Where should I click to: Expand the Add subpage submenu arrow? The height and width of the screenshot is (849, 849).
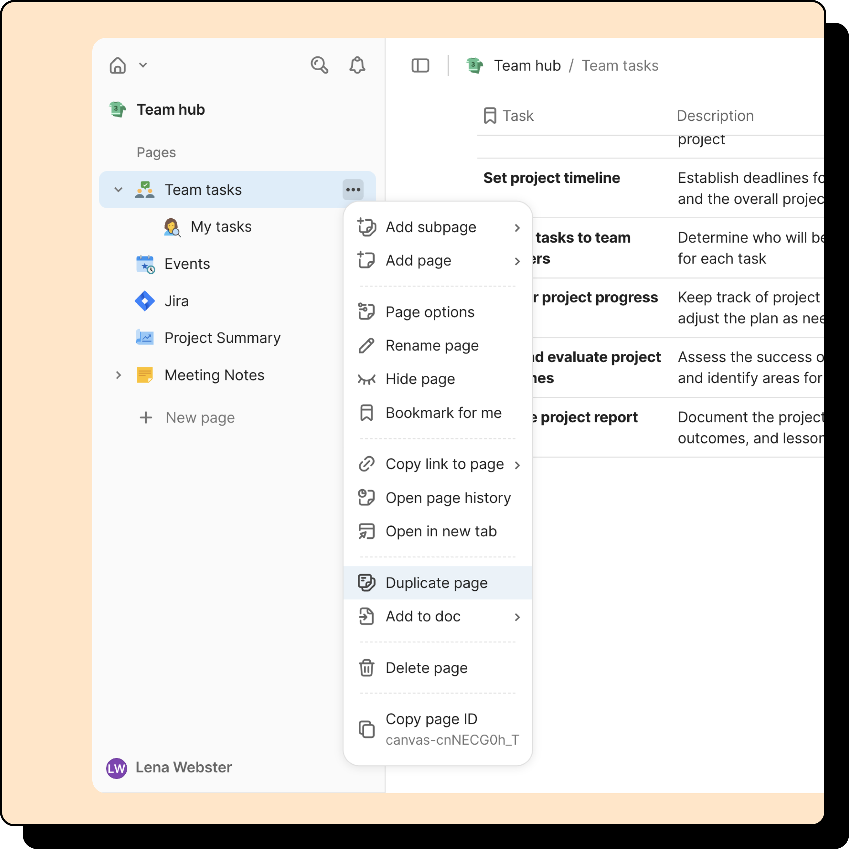(517, 228)
